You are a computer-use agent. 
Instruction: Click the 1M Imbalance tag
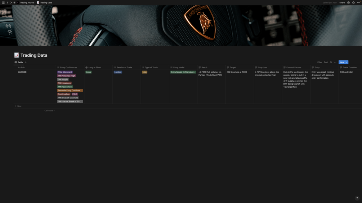(64, 83)
